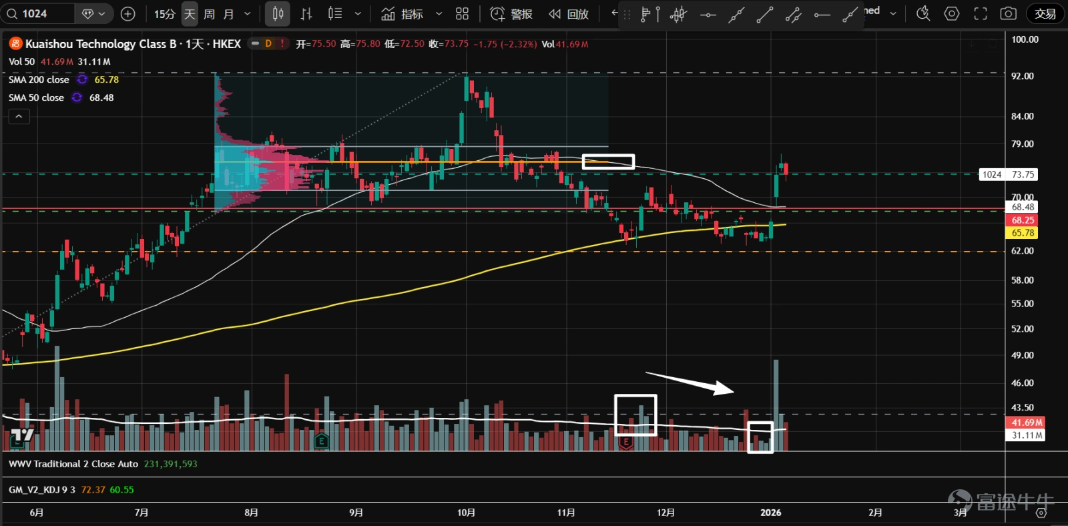The image size is (1068, 526).
Task: Click the red 41.69M volume label
Action: [x=1026, y=423]
